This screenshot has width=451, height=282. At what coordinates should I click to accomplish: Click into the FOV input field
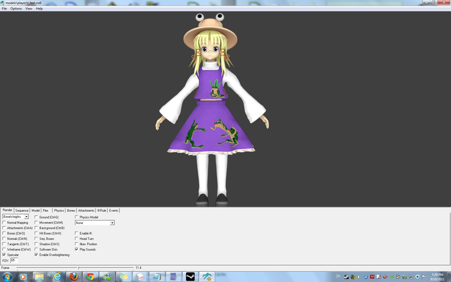click(x=14, y=260)
